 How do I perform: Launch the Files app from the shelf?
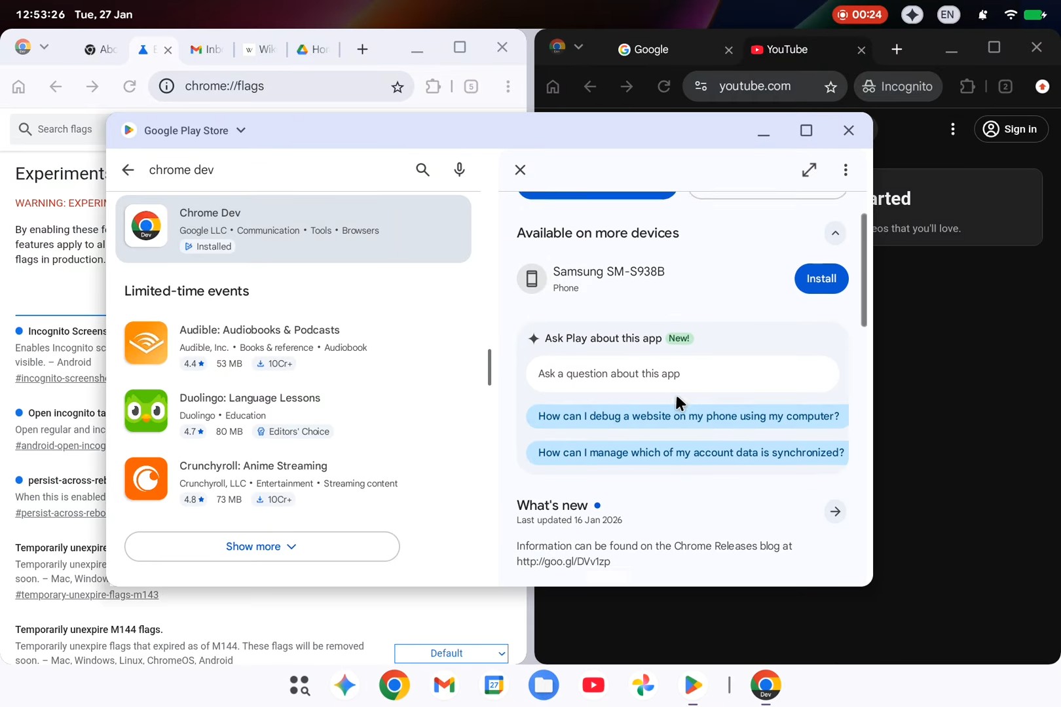pyautogui.click(x=543, y=685)
